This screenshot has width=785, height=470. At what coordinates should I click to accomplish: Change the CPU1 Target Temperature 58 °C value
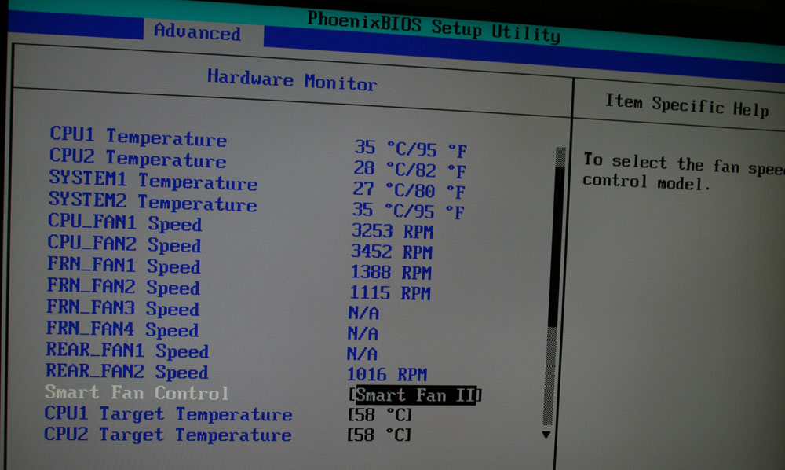tap(379, 415)
